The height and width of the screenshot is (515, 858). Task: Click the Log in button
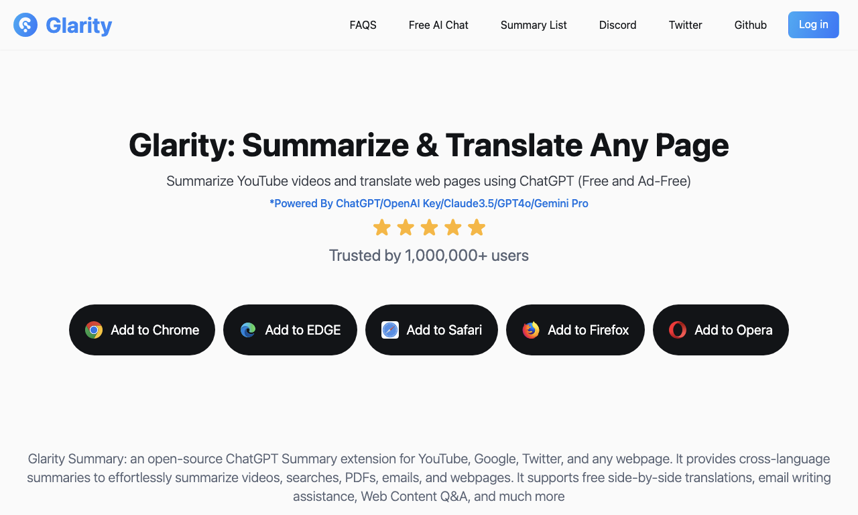point(814,25)
